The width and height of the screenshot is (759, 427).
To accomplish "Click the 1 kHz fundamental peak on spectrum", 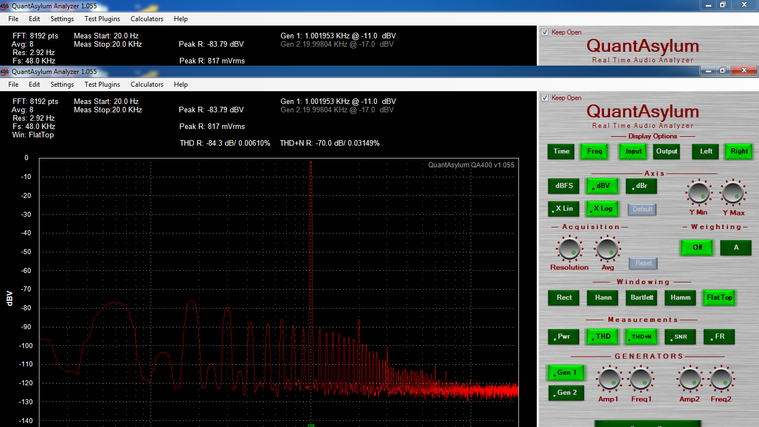I will (x=311, y=162).
